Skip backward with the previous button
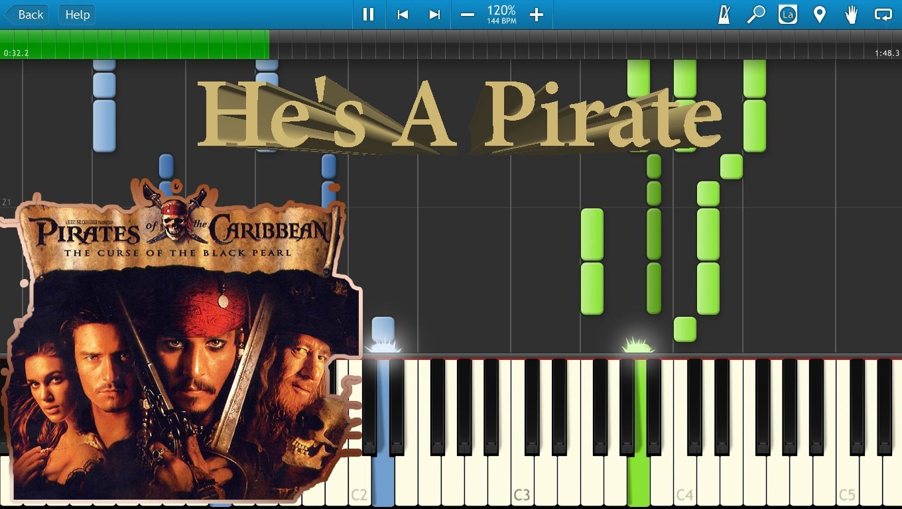Viewport: 902px width, 509px height. click(x=402, y=15)
